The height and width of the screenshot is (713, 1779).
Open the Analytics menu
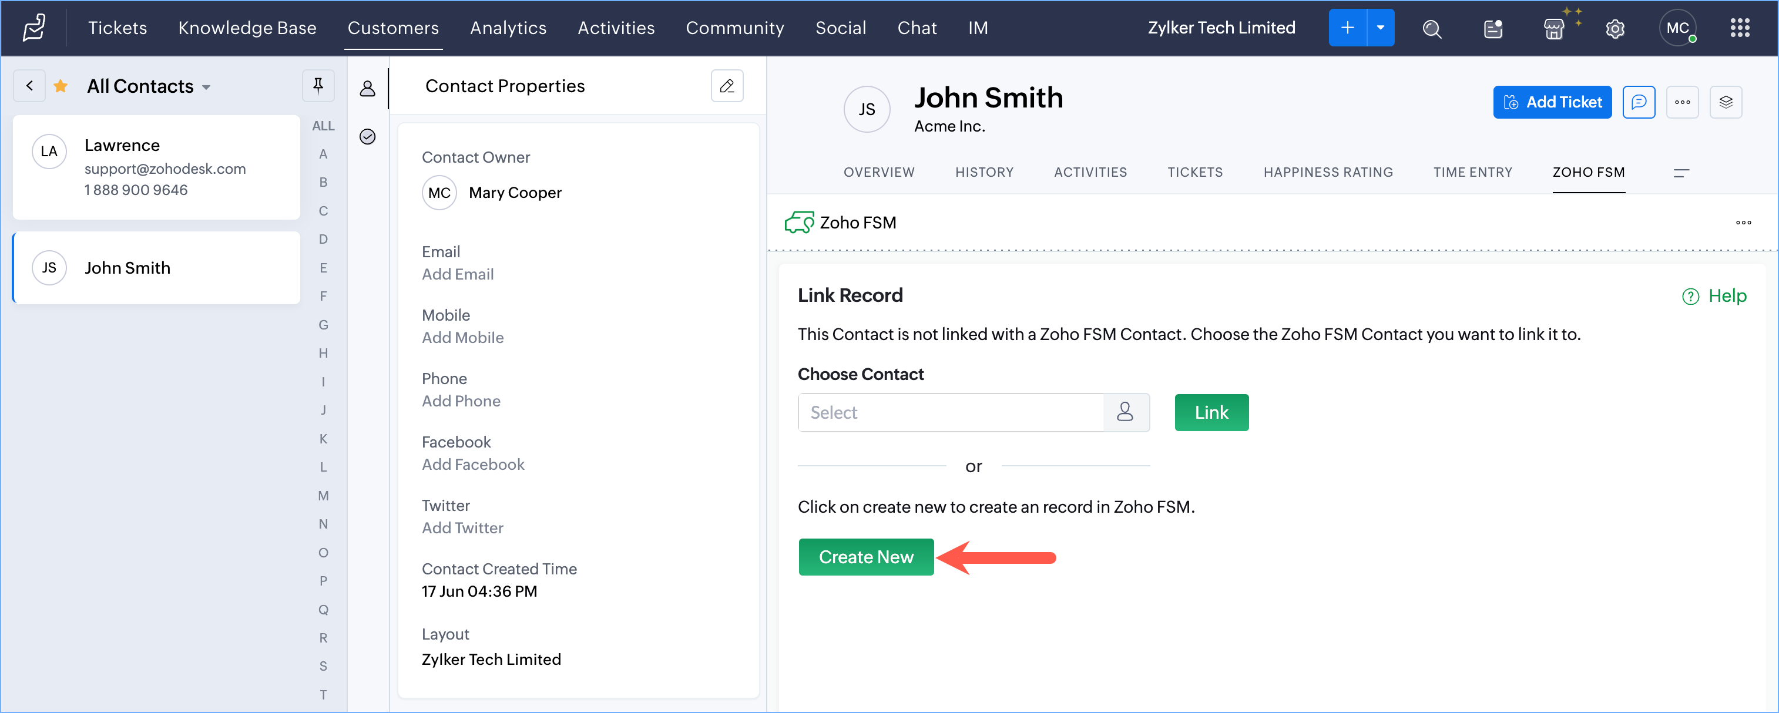pyautogui.click(x=508, y=28)
